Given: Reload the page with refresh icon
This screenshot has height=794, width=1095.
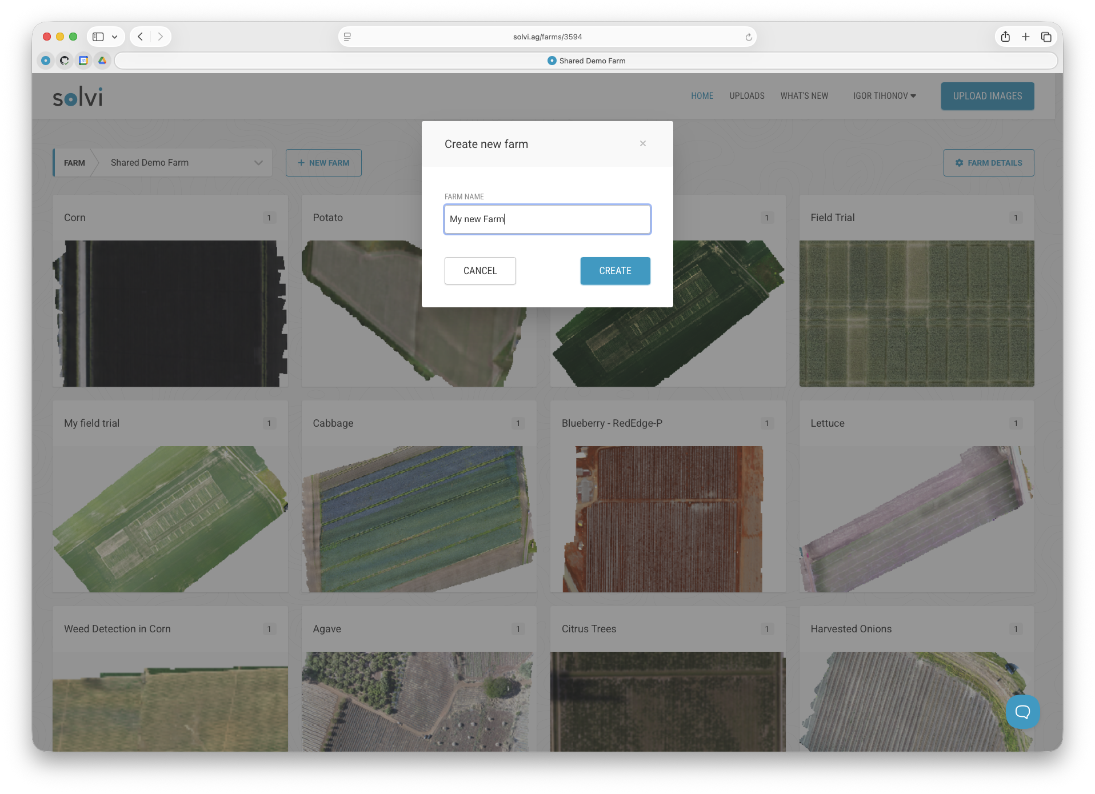Looking at the screenshot, I should tap(748, 37).
